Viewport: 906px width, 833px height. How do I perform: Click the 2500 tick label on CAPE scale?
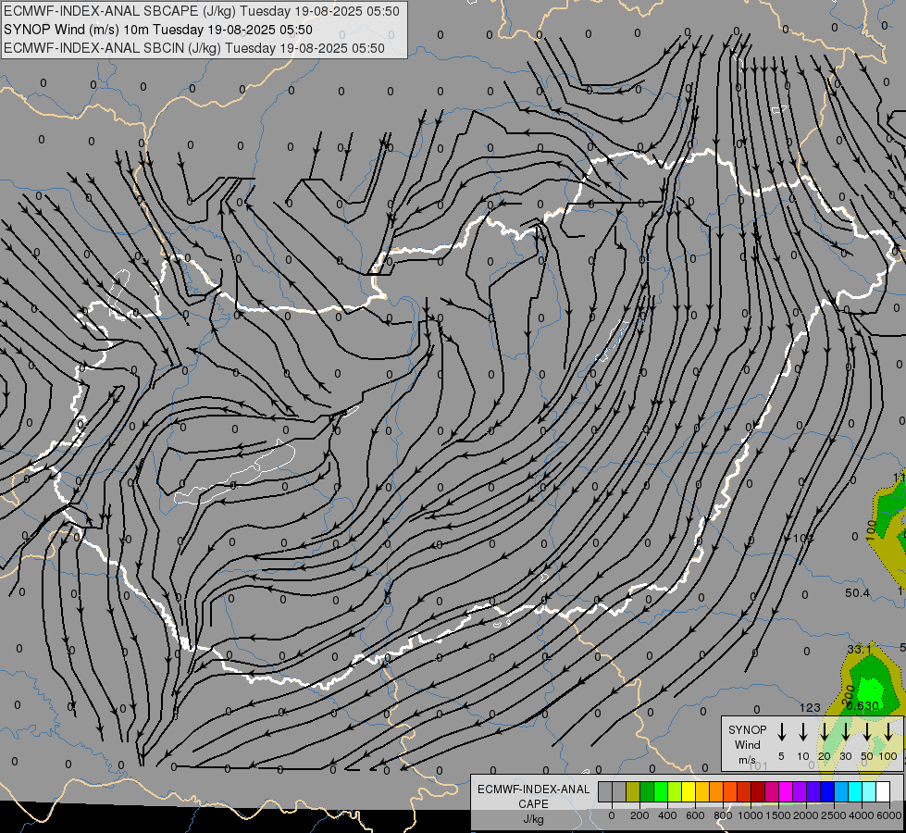(834, 815)
